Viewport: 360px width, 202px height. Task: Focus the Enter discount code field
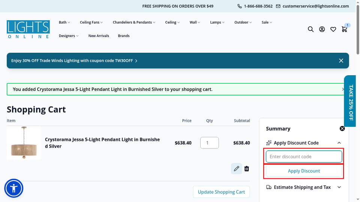304,157
